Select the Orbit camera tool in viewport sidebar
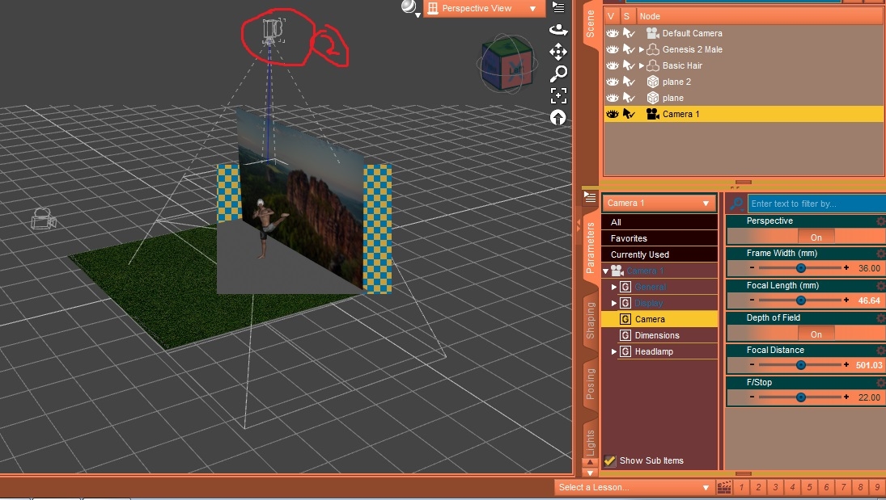Viewport: 886px width, 500px height. click(559, 32)
